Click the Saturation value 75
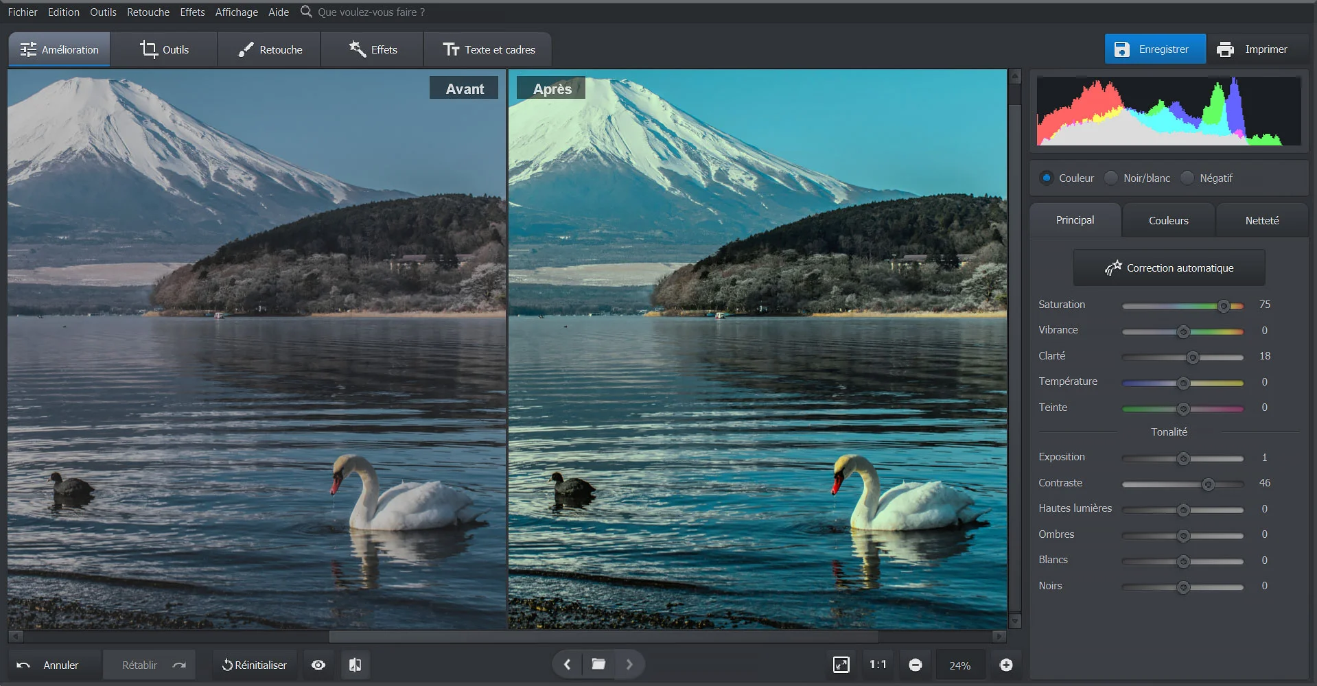 tap(1265, 305)
